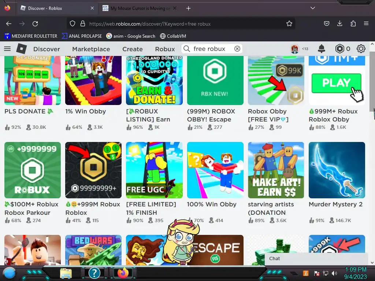Screen dimensions: 375x281
Task: Go back to the previous page
Action: click(9, 24)
